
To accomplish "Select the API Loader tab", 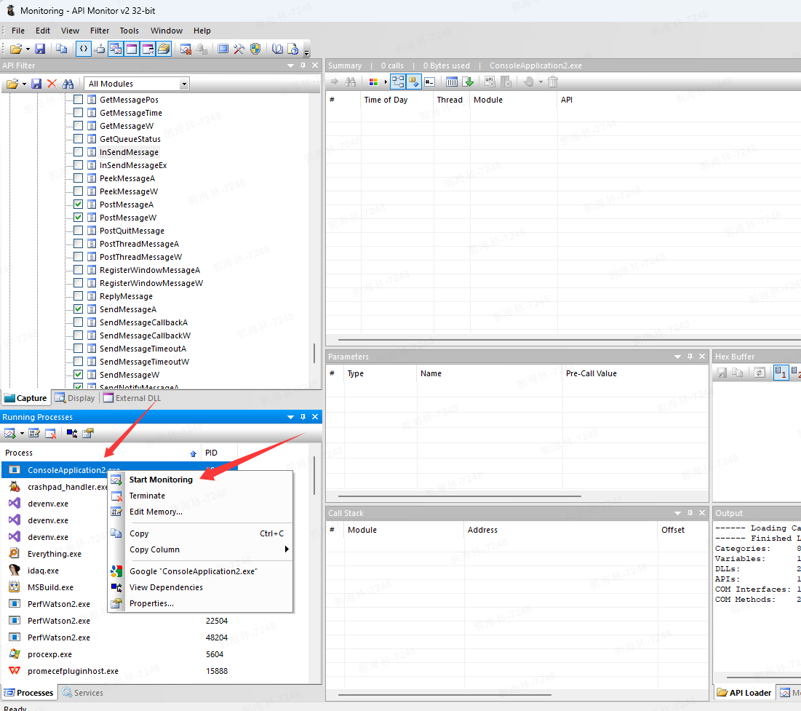I will coord(744,693).
